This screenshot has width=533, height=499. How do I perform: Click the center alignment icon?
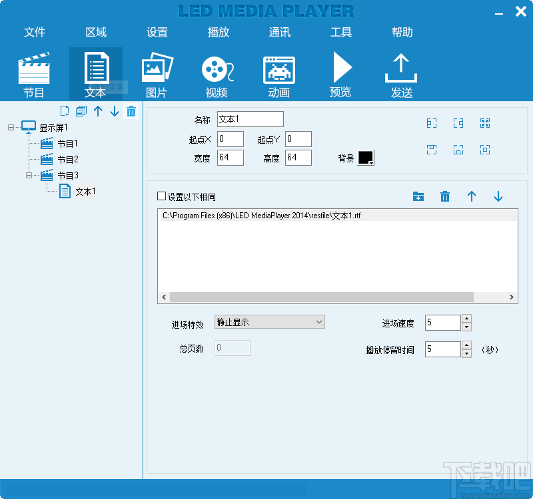coord(484,150)
